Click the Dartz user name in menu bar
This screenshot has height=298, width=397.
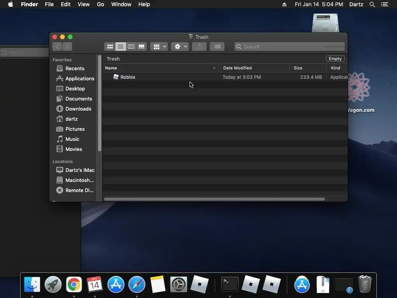(x=356, y=4)
